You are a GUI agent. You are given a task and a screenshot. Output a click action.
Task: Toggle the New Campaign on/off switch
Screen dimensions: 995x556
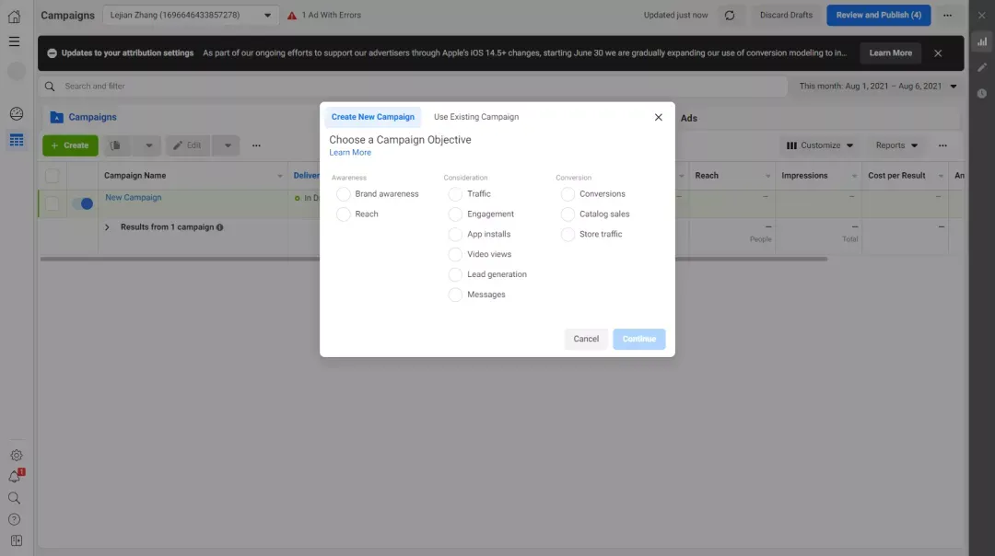tap(83, 203)
